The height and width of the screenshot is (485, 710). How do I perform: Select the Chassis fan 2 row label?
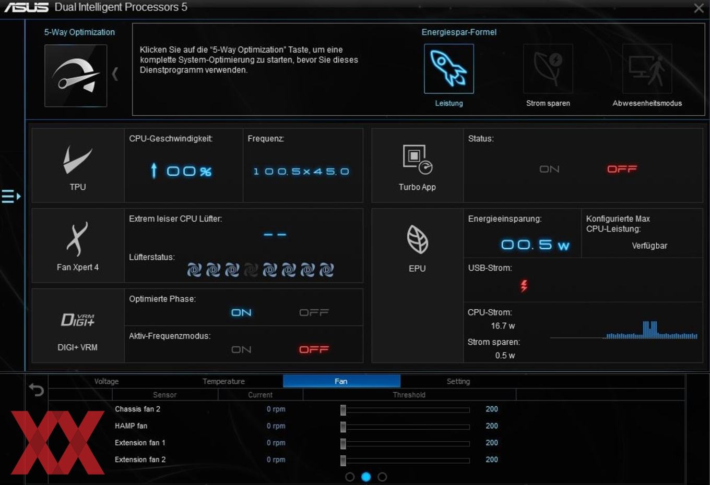click(x=137, y=409)
